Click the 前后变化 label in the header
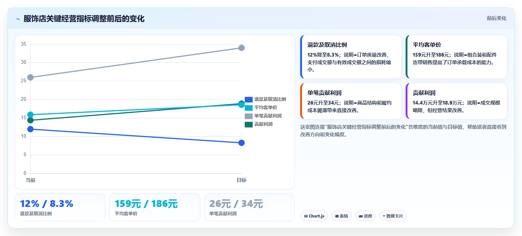This screenshot has height=236, width=522. 496,19
